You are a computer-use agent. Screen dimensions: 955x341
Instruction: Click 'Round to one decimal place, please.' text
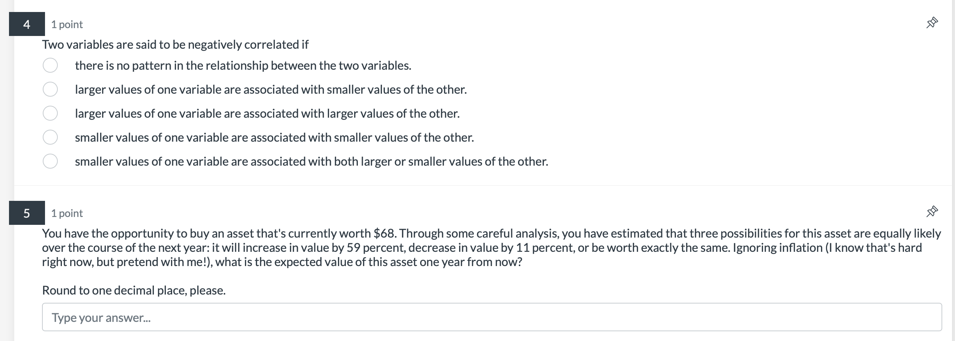(x=134, y=290)
